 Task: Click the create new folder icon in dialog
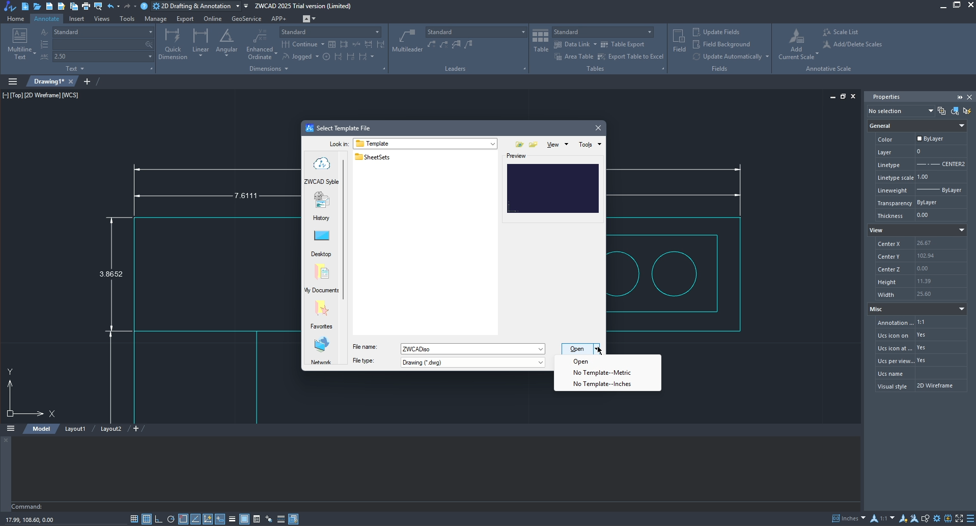[x=533, y=145]
